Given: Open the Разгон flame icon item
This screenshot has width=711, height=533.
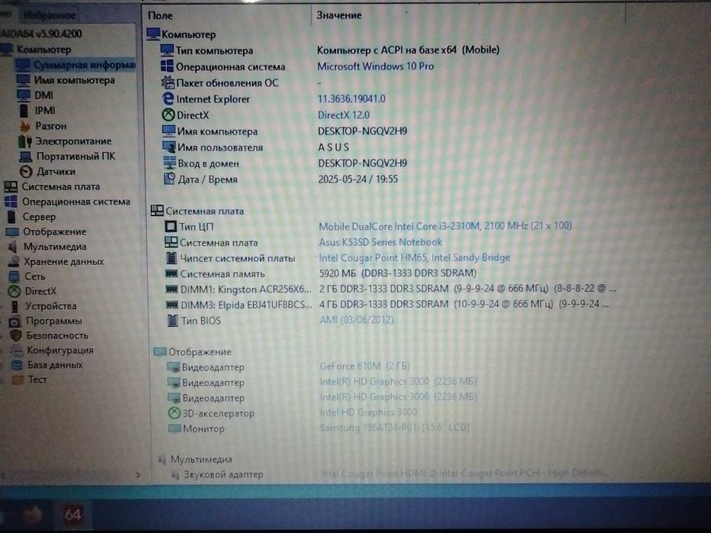Looking at the screenshot, I should click(24, 126).
